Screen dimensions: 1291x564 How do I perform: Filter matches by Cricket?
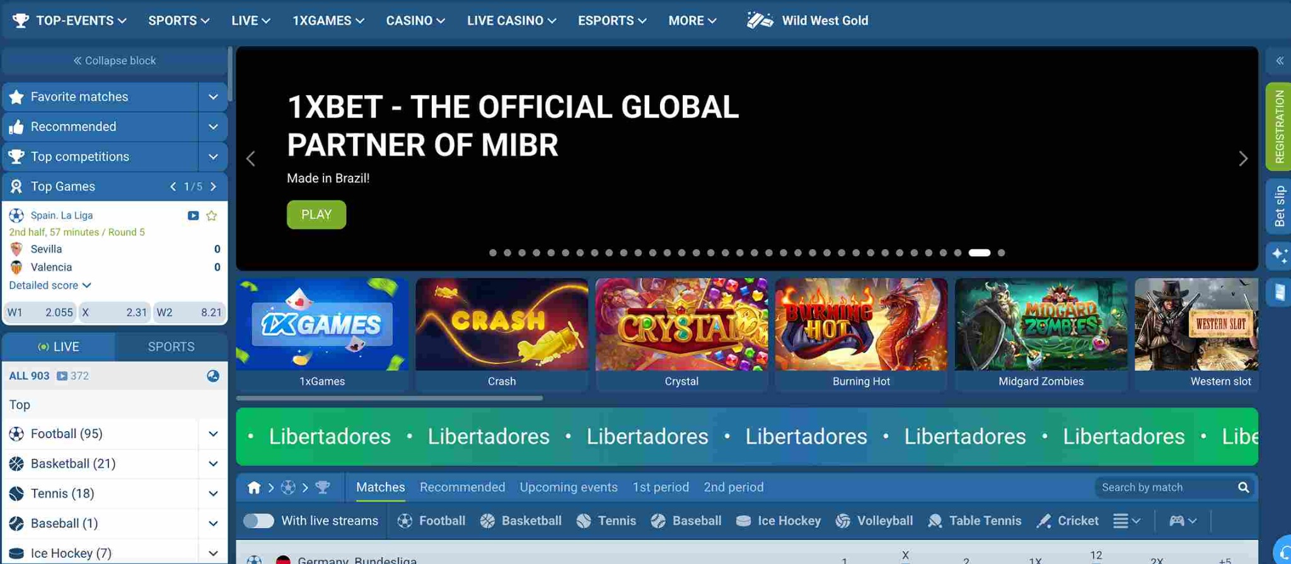pyautogui.click(x=1067, y=521)
